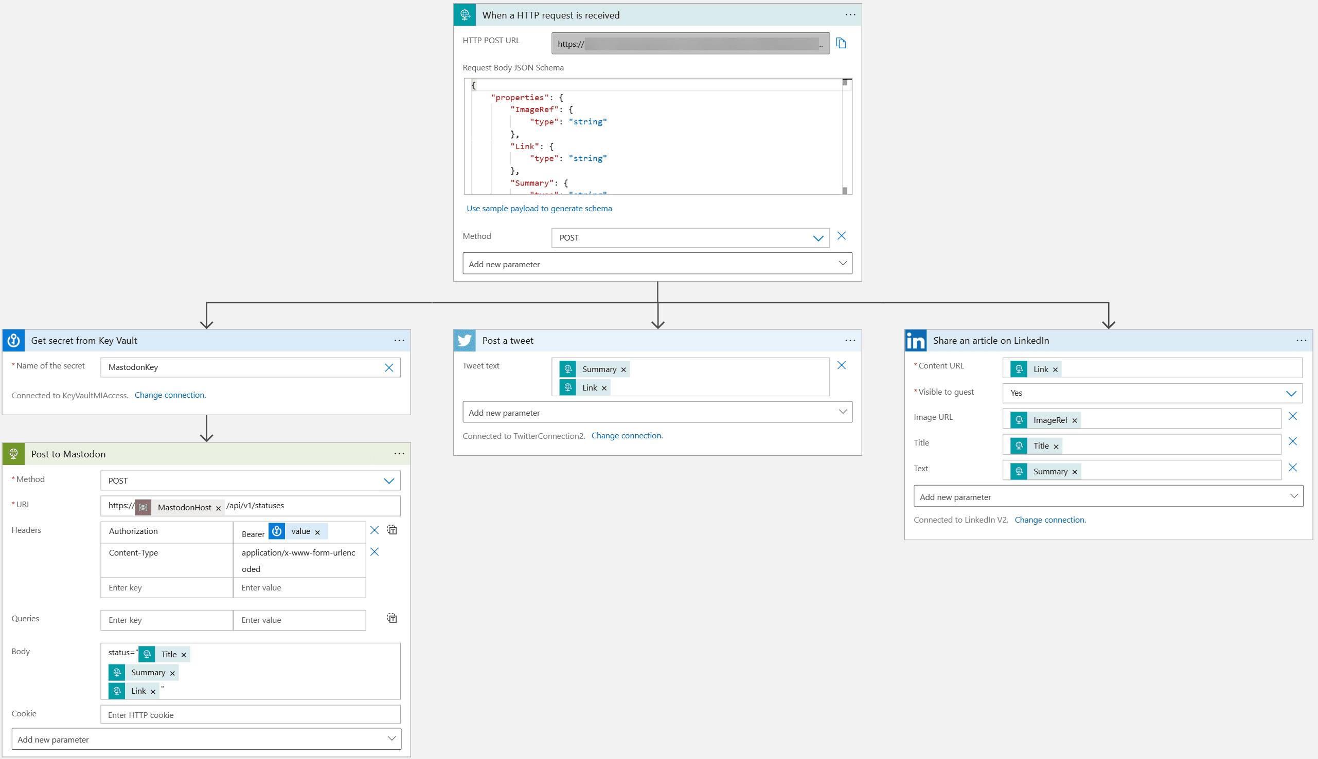Expand Add new parameter in Post to Mastodon
Screen dimensions: 1318x759
(x=207, y=739)
